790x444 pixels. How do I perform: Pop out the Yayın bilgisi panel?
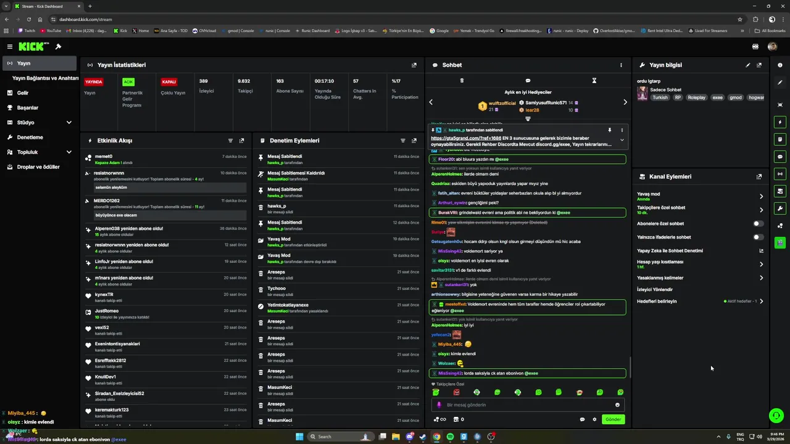pos(759,65)
